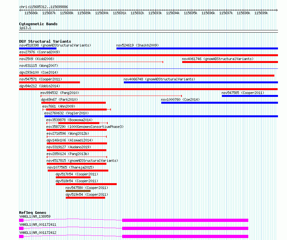The width and height of the screenshot is (287, 240).
Task: Click the DGV Structural Variants track title
Action: [x=45, y=41]
